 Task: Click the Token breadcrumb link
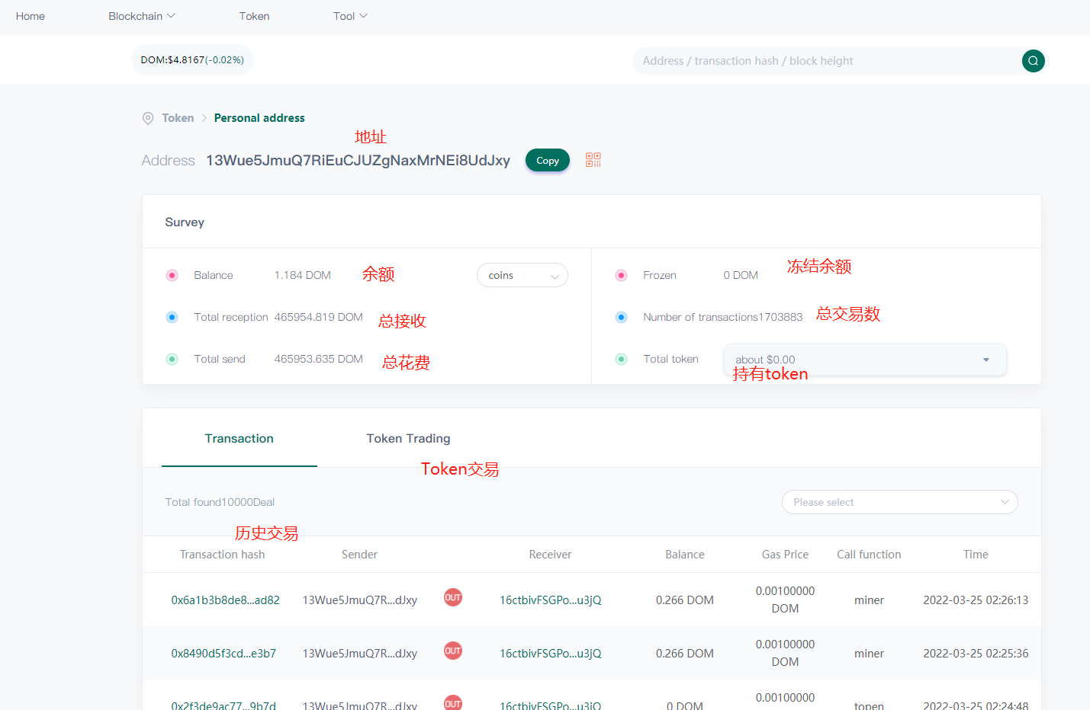[178, 118]
